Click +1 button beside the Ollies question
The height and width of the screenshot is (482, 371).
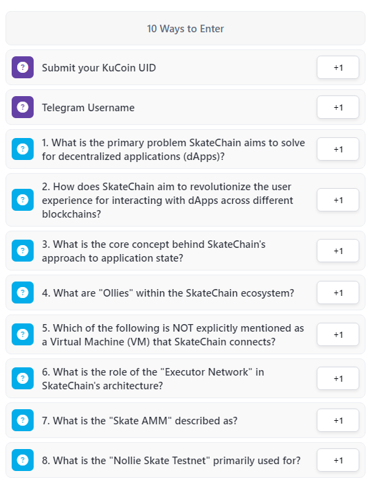coord(338,292)
